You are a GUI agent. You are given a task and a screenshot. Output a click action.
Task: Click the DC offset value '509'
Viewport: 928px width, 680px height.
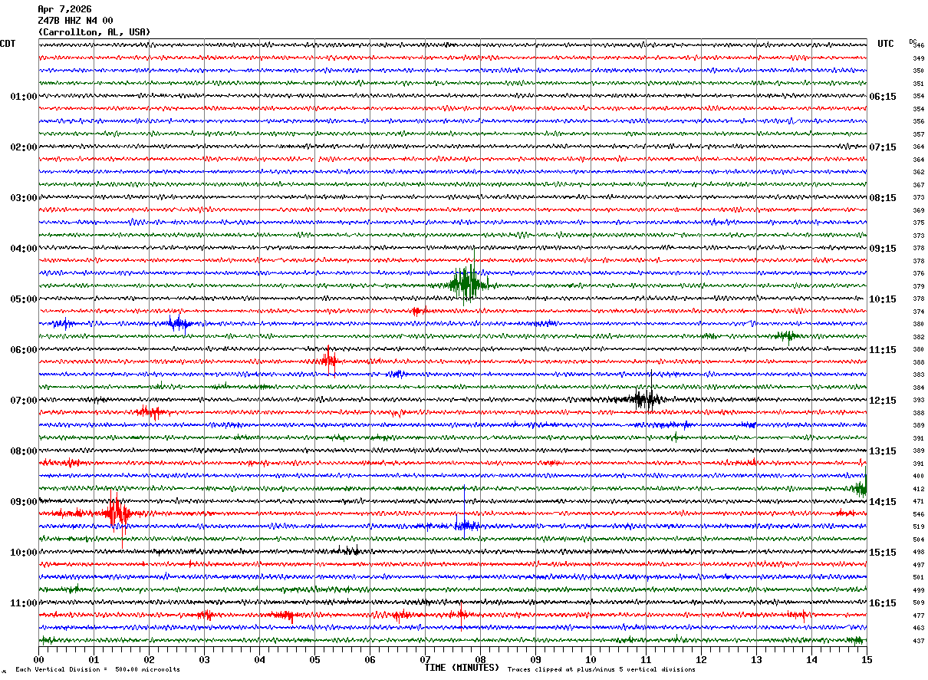coord(918,603)
